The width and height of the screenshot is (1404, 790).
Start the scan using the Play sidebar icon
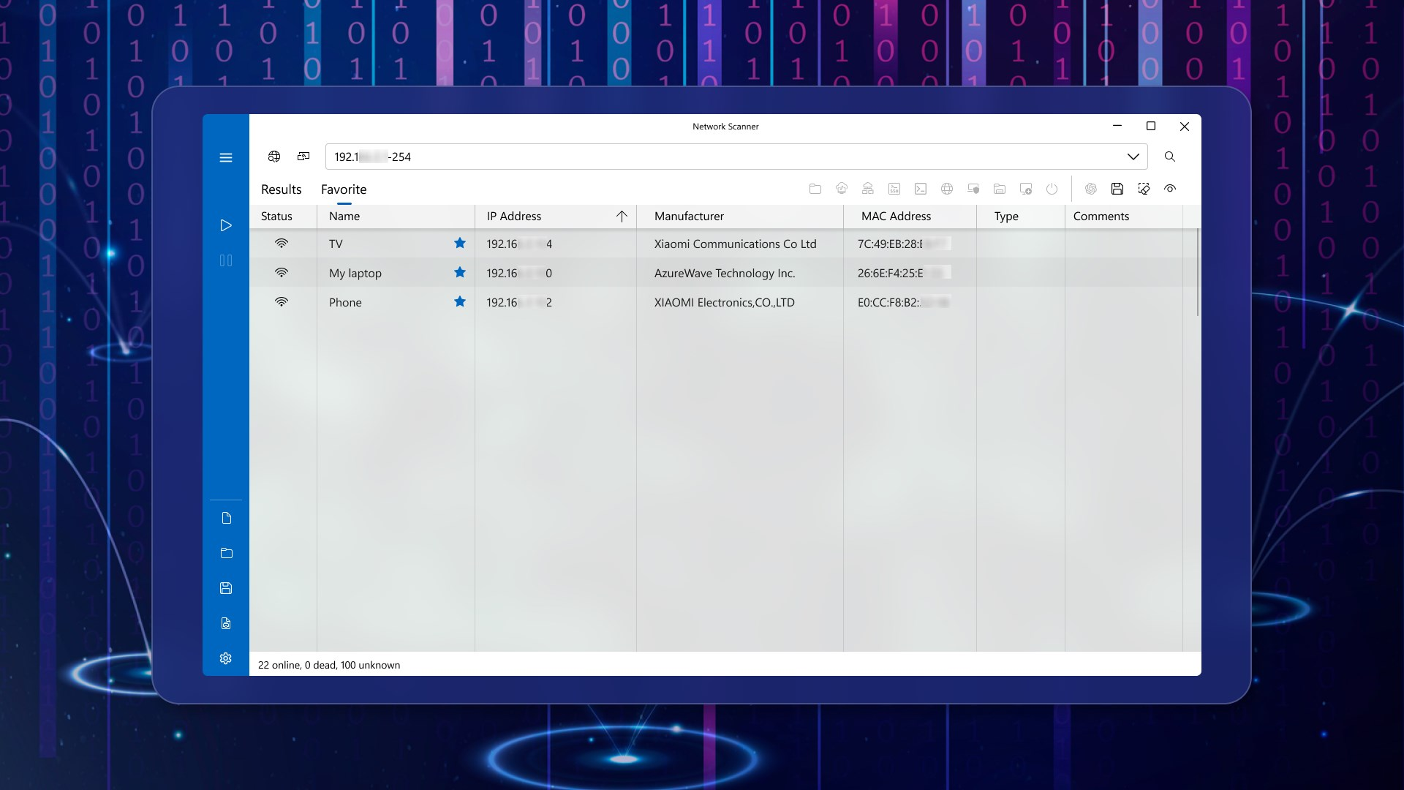(227, 225)
